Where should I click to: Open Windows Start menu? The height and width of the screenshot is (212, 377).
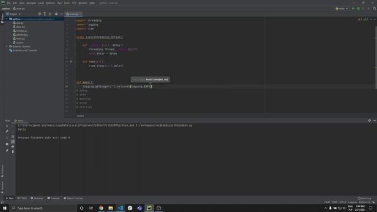tap(5, 208)
